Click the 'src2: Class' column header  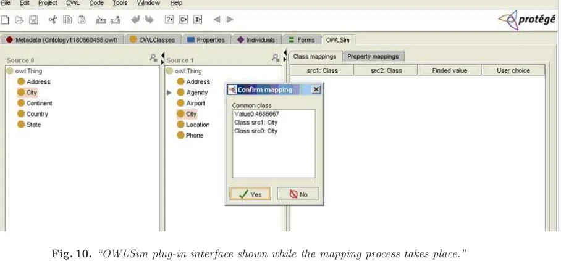[386, 70]
